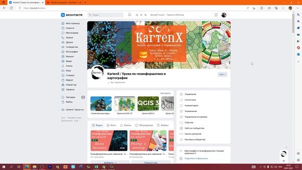Open the Уроки ArcGIS 10 playlist
The height and width of the screenshot is (170, 302).
click(x=125, y=104)
